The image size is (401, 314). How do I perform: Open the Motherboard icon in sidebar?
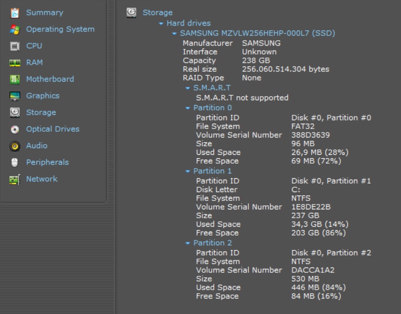click(x=15, y=79)
